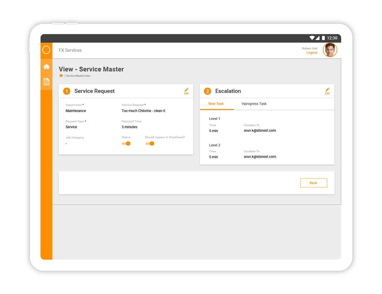Open the report document icon in the sidebar
Viewport: 382px width, 294px height.
(x=46, y=82)
